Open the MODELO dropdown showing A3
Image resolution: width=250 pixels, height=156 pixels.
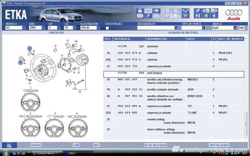(x=24, y=28)
